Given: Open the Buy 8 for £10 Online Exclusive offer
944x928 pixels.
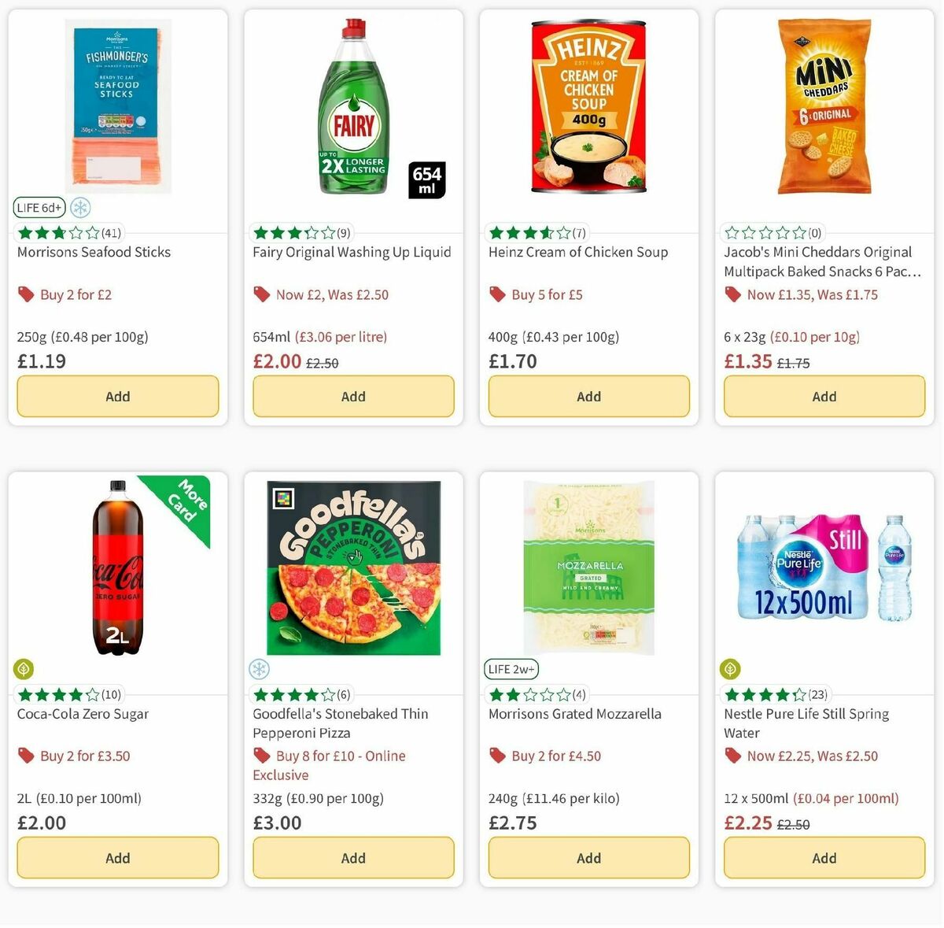Looking at the screenshot, I should click(340, 764).
